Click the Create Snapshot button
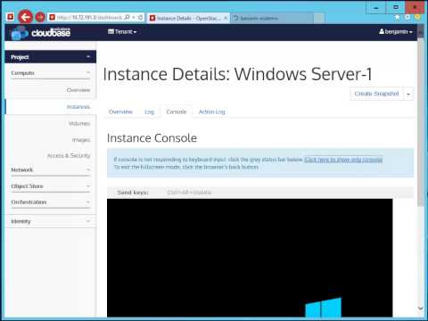Screen dimensions: 428x321 [x=376, y=94]
